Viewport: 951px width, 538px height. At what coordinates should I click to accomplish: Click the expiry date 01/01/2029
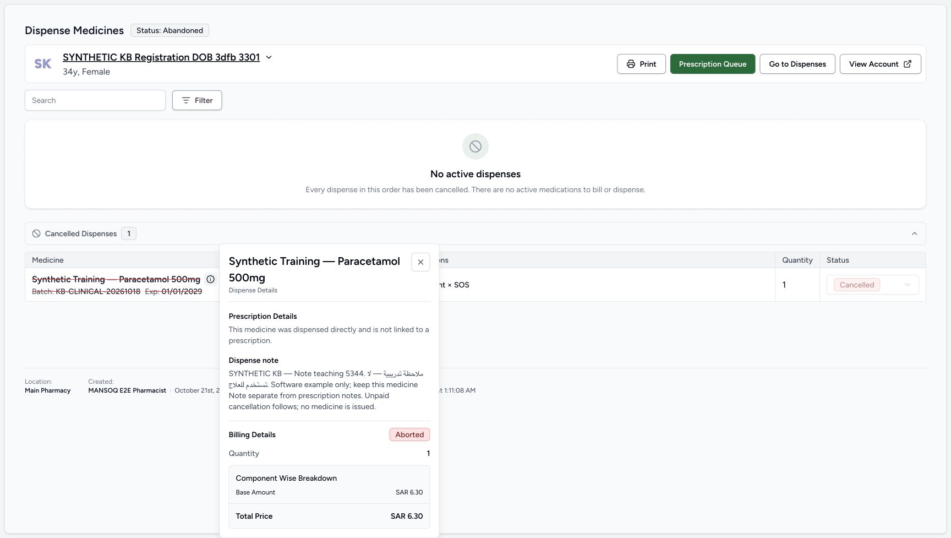pyautogui.click(x=182, y=291)
